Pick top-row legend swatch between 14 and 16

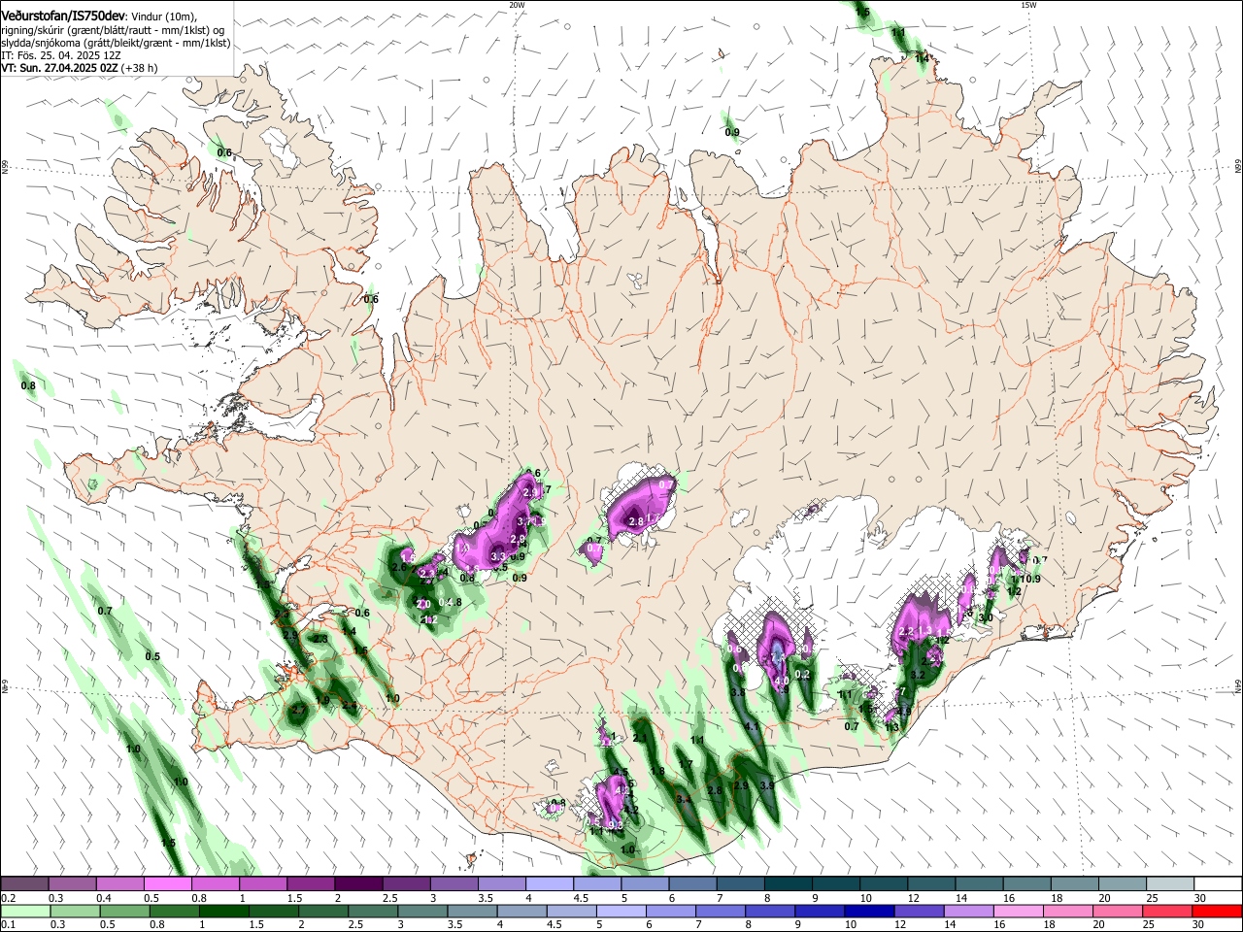pos(980,884)
